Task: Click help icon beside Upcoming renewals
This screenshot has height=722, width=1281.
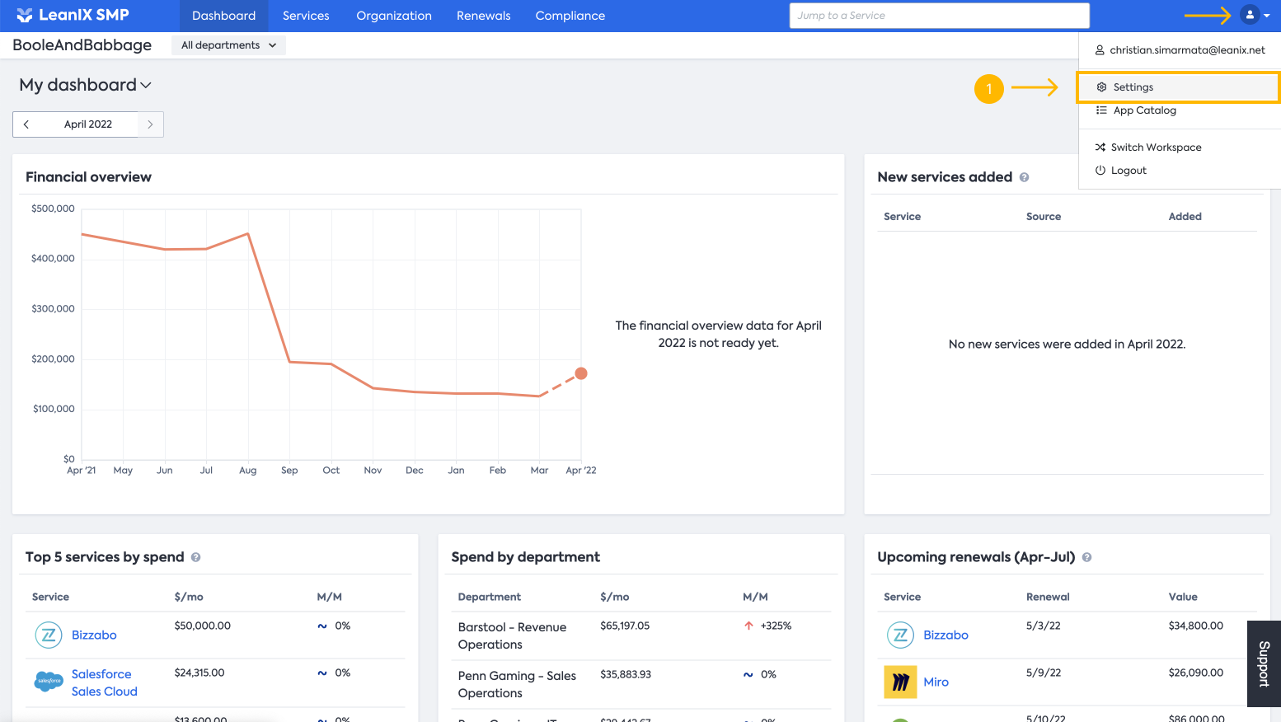Action: (1086, 557)
